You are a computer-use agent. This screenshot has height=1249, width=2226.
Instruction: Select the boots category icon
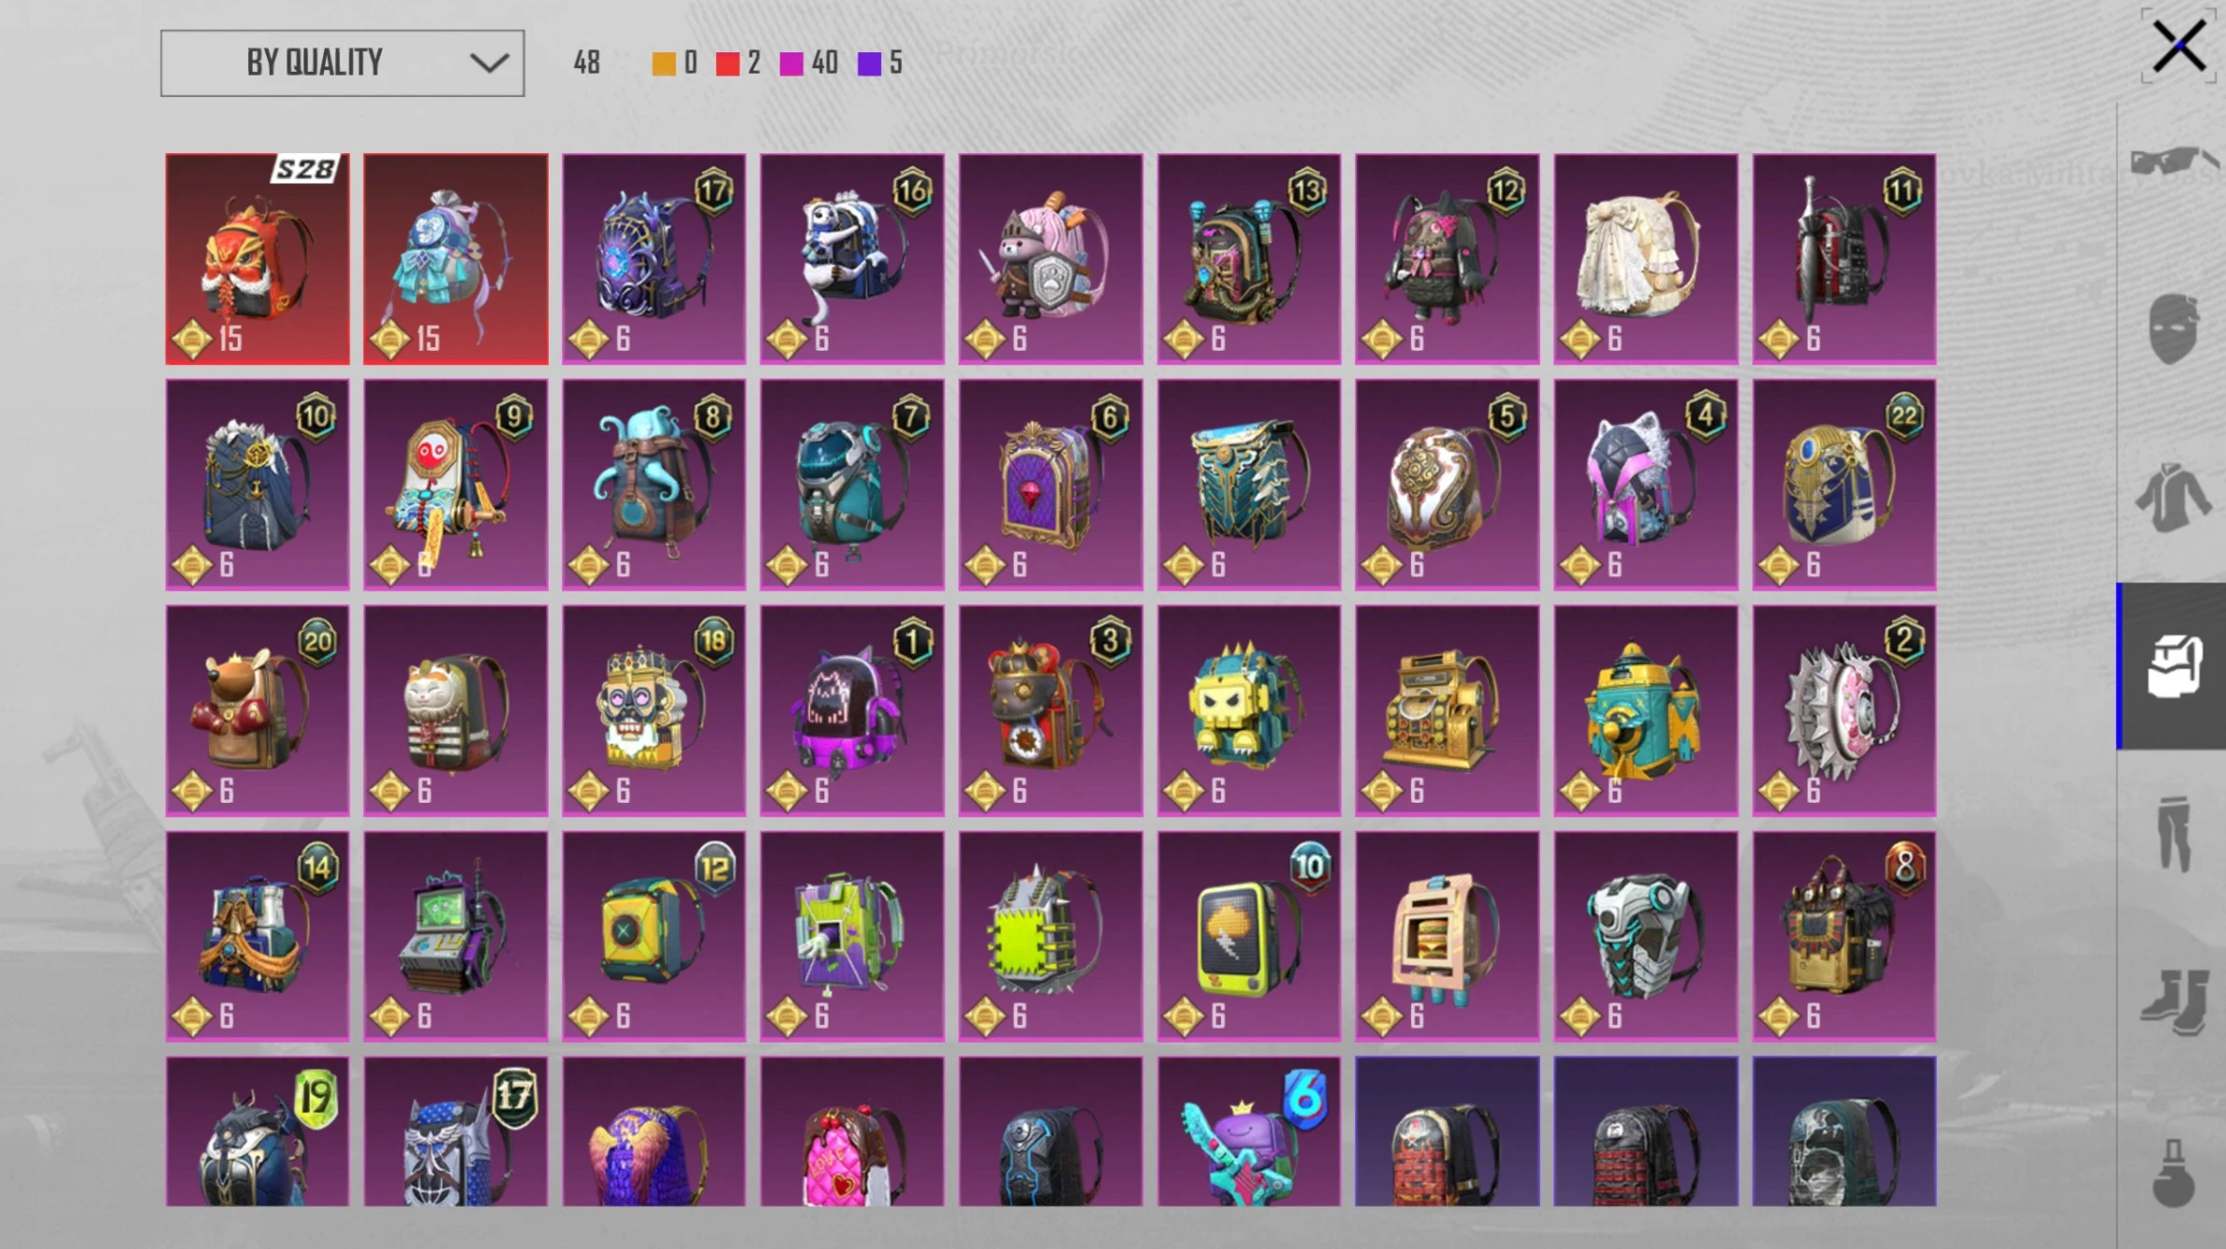2174,1001
